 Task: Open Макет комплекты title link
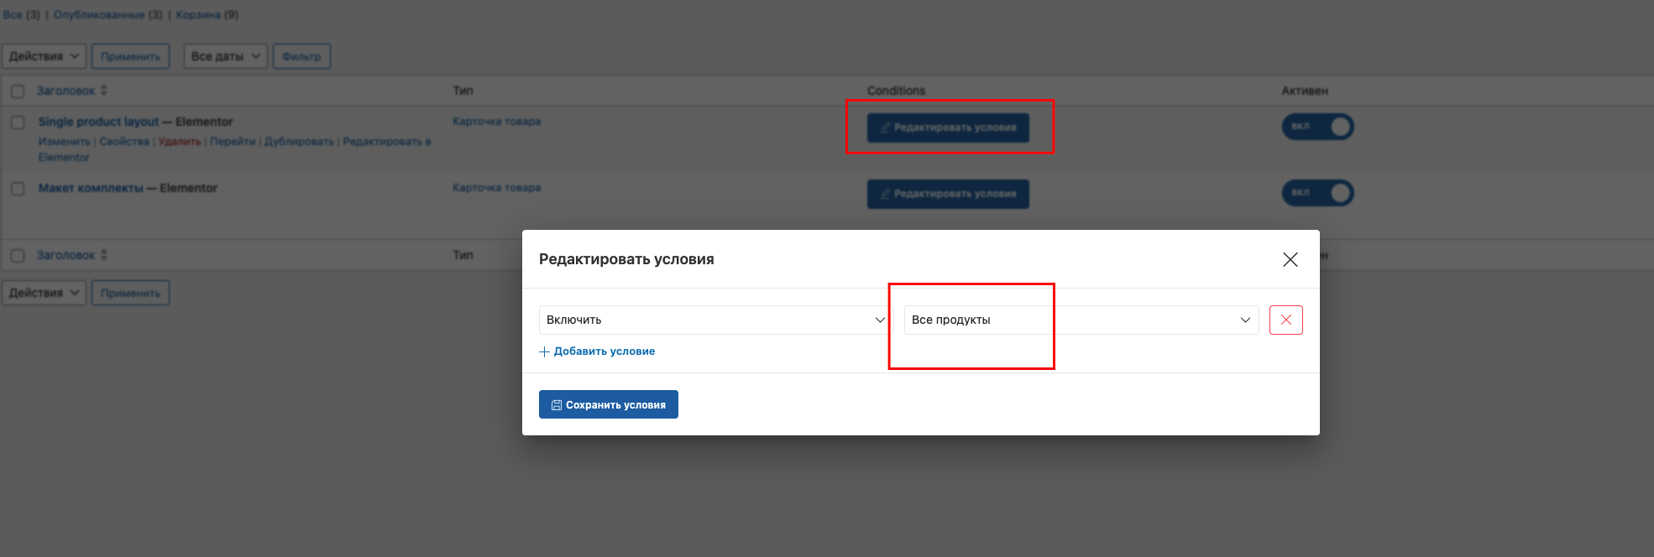91,188
